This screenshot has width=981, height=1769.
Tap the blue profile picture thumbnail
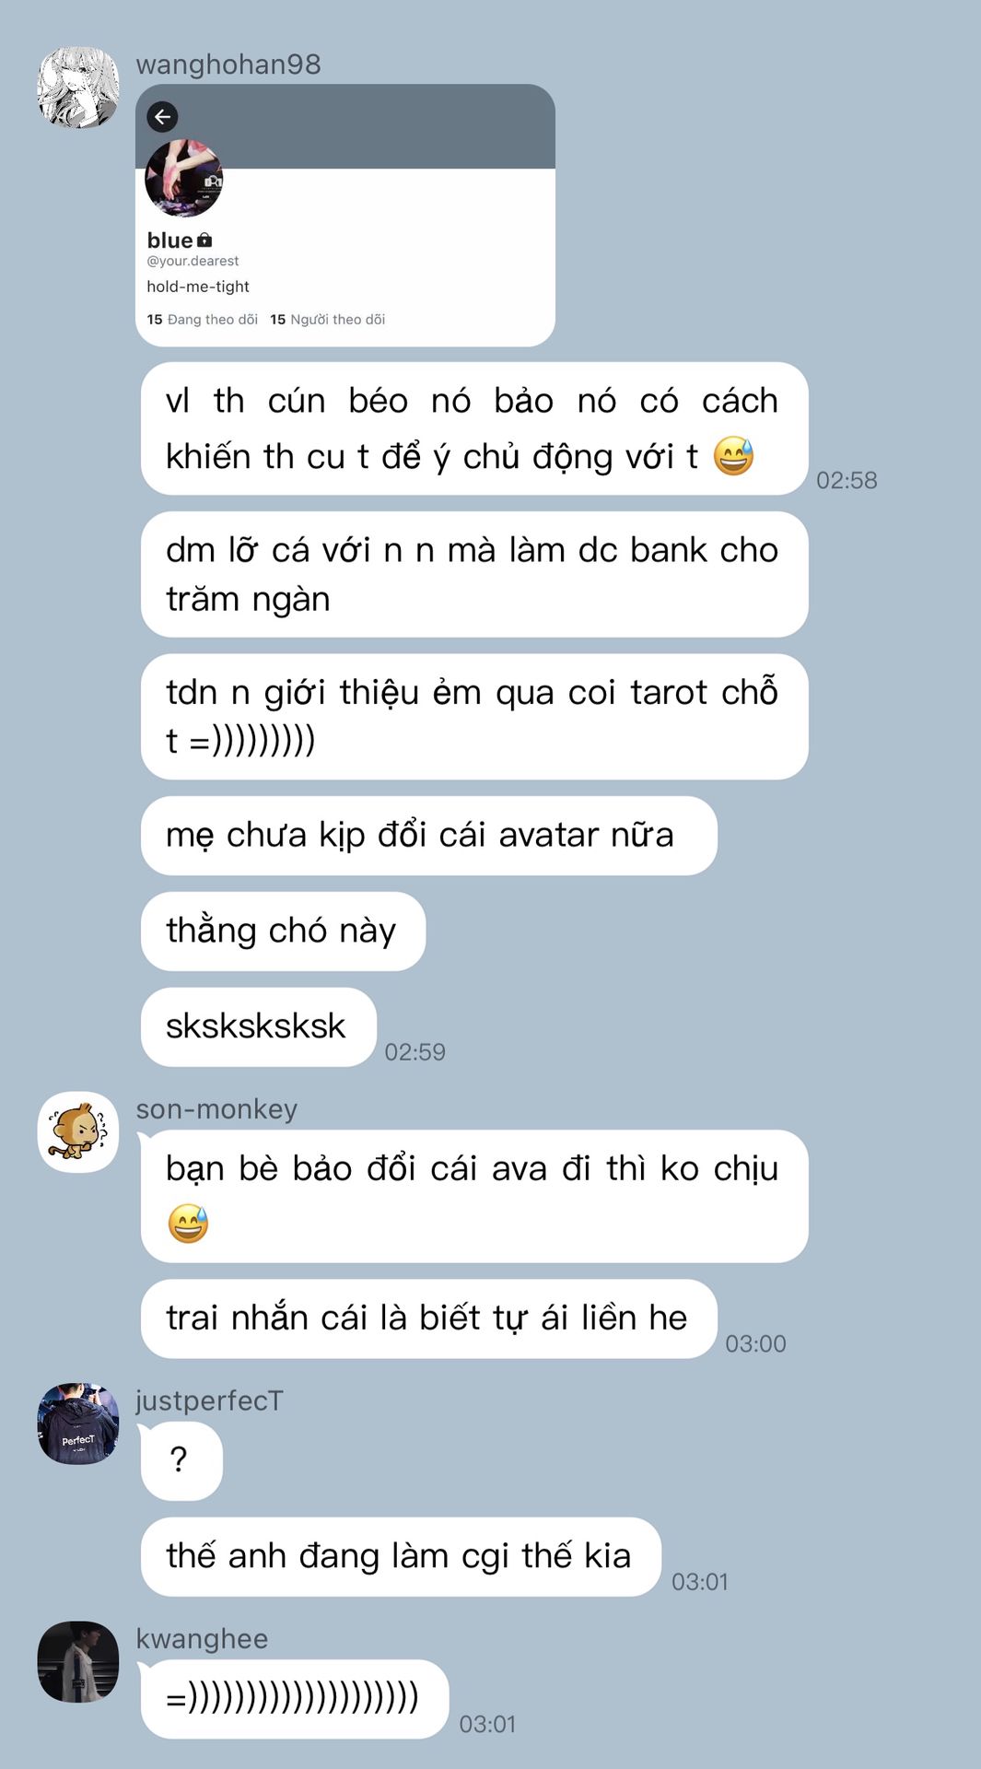pos(184,179)
